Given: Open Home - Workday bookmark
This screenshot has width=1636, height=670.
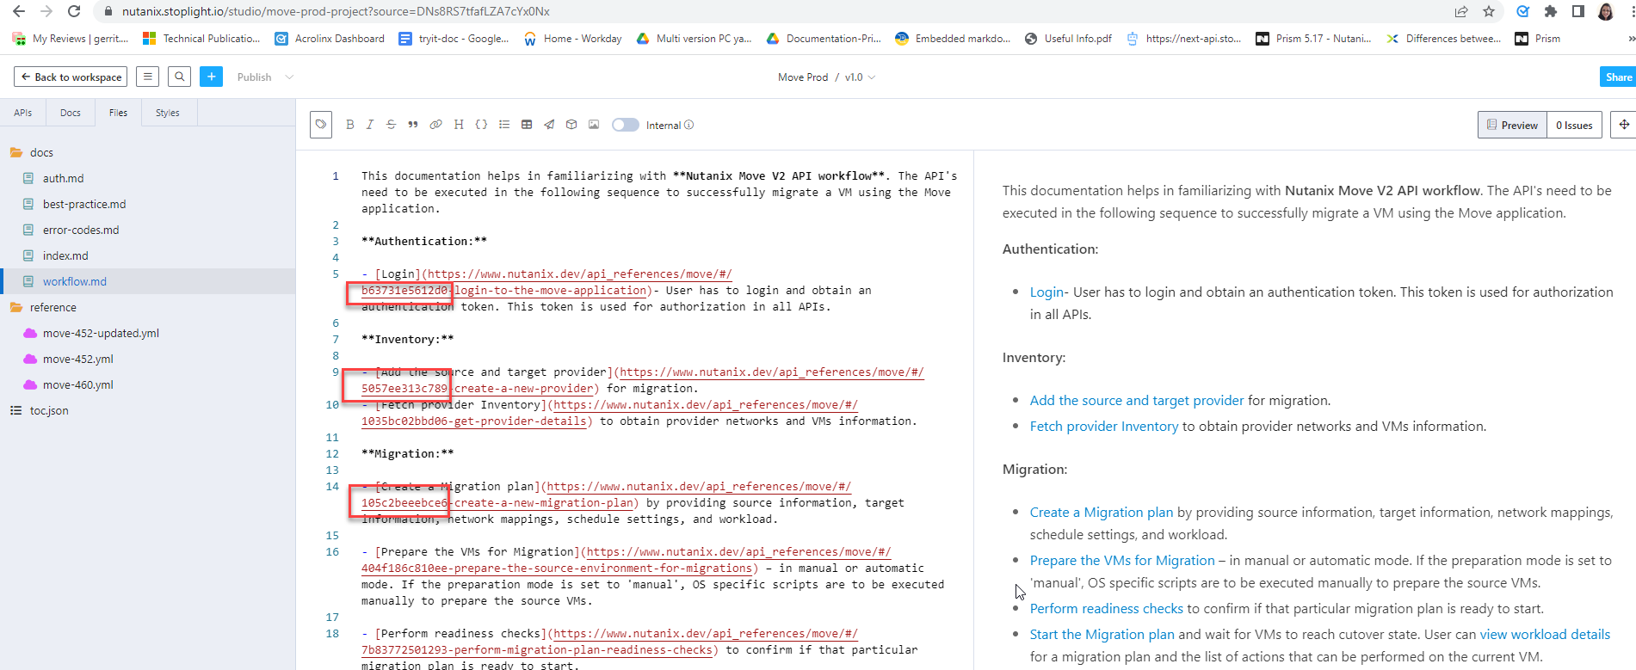Looking at the screenshot, I should coord(573,39).
